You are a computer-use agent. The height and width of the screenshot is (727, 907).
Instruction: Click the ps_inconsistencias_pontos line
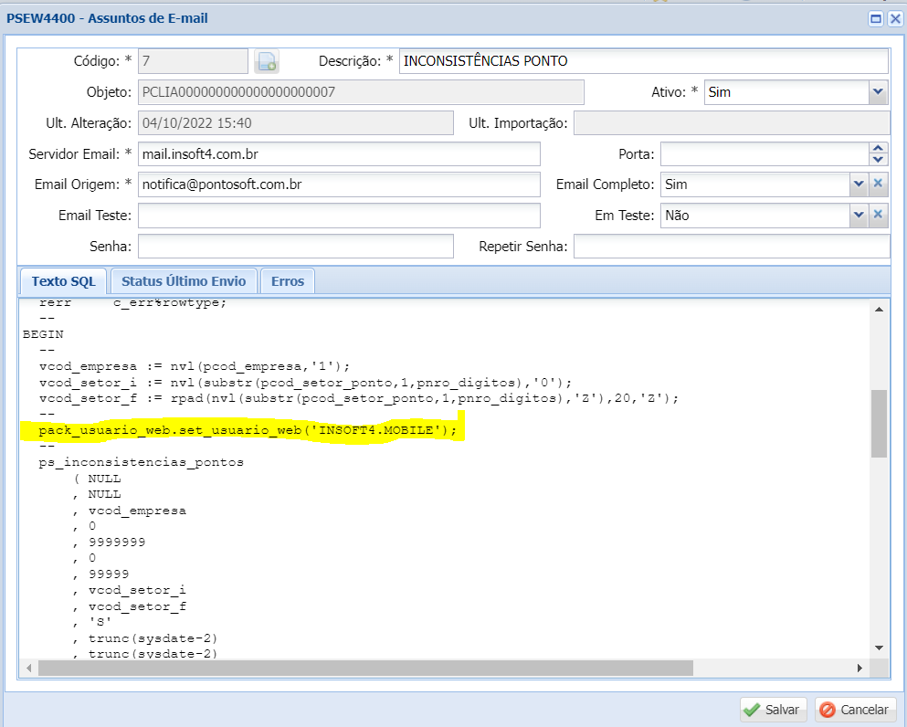click(142, 462)
